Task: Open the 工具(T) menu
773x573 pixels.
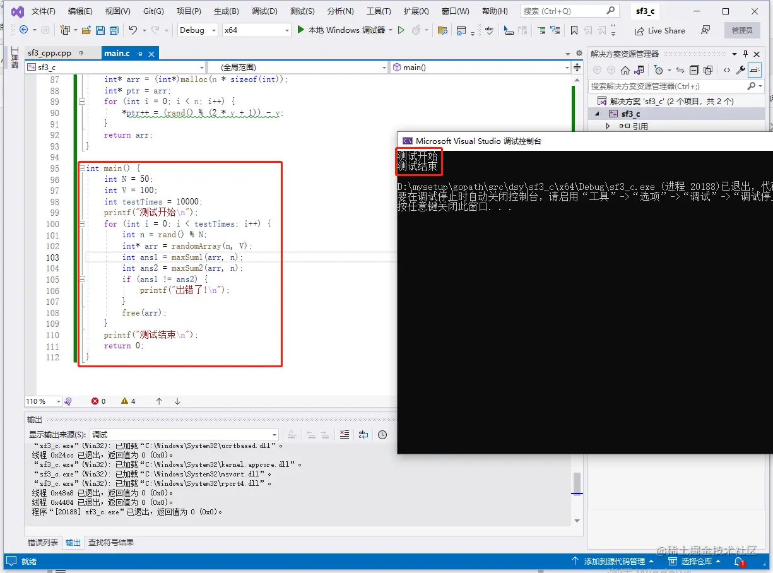Action: click(x=379, y=11)
